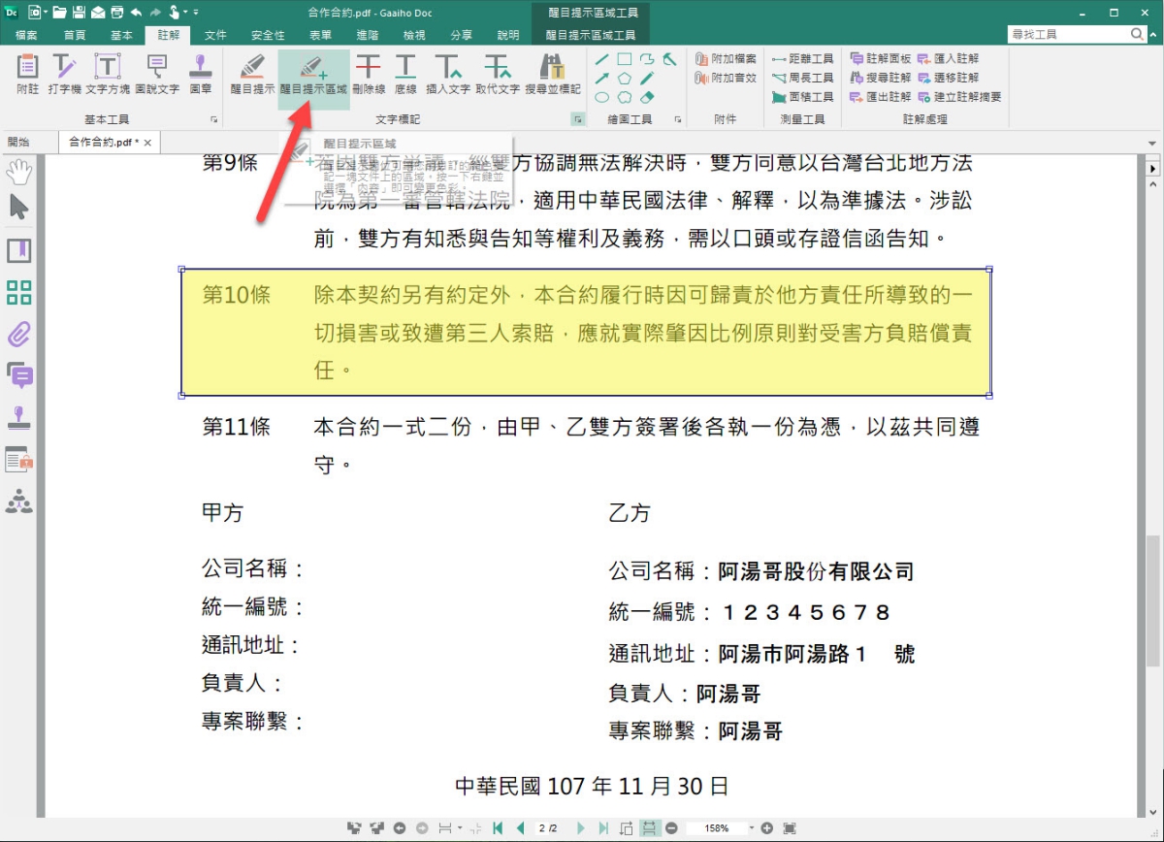The height and width of the screenshot is (842, 1164).
Task: Expand 文字標記 group dialog launcher
Action: [x=578, y=119]
